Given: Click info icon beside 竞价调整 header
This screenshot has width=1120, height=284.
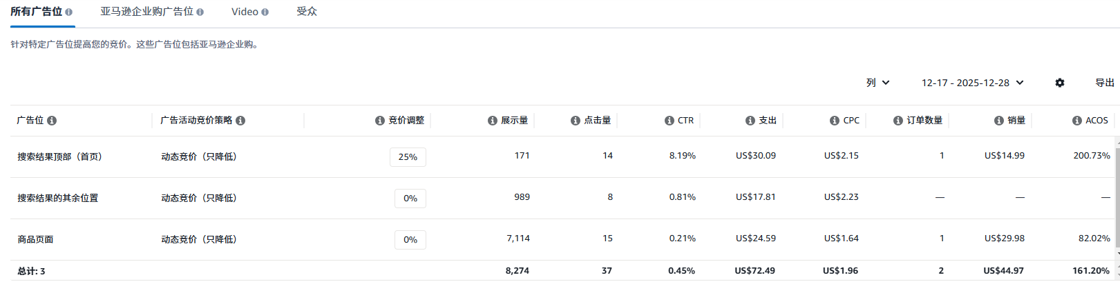Looking at the screenshot, I should tap(380, 121).
